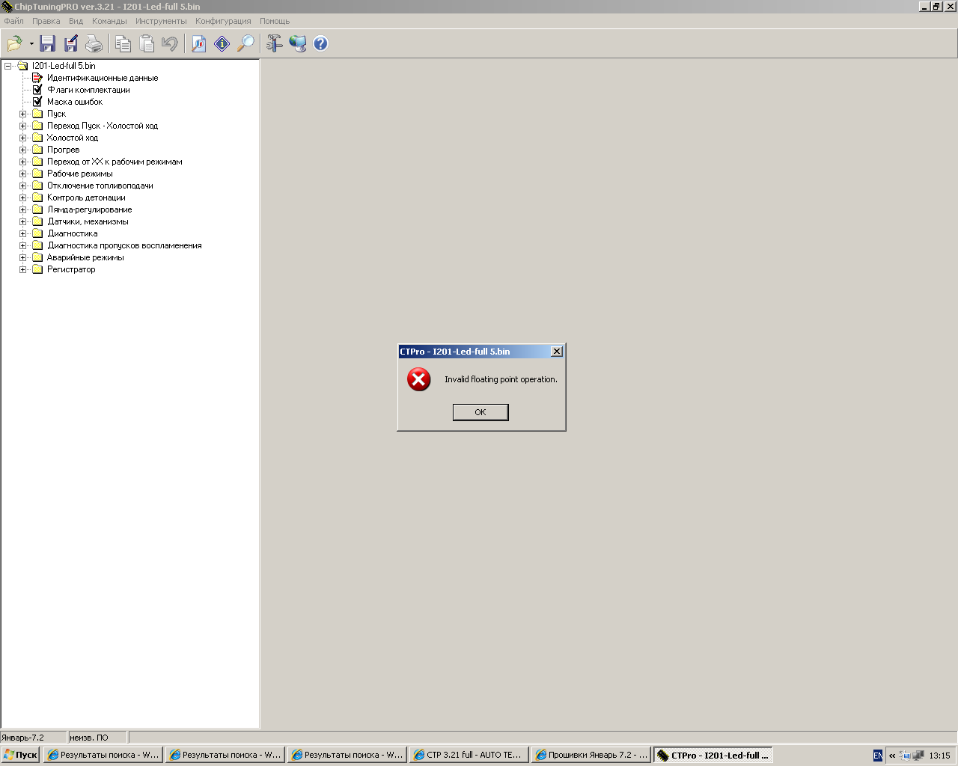Select the Лямда-регулирование tree item
The image size is (958, 766).
click(90, 209)
